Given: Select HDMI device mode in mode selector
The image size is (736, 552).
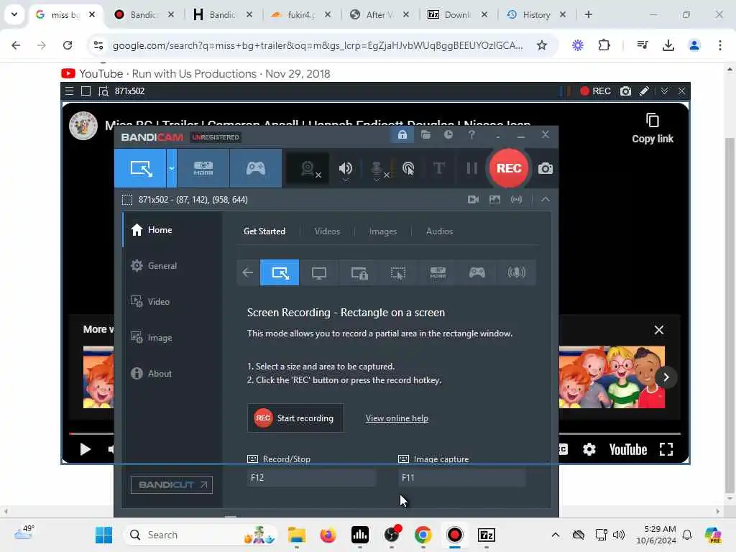Looking at the screenshot, I should tap(438, 272).
